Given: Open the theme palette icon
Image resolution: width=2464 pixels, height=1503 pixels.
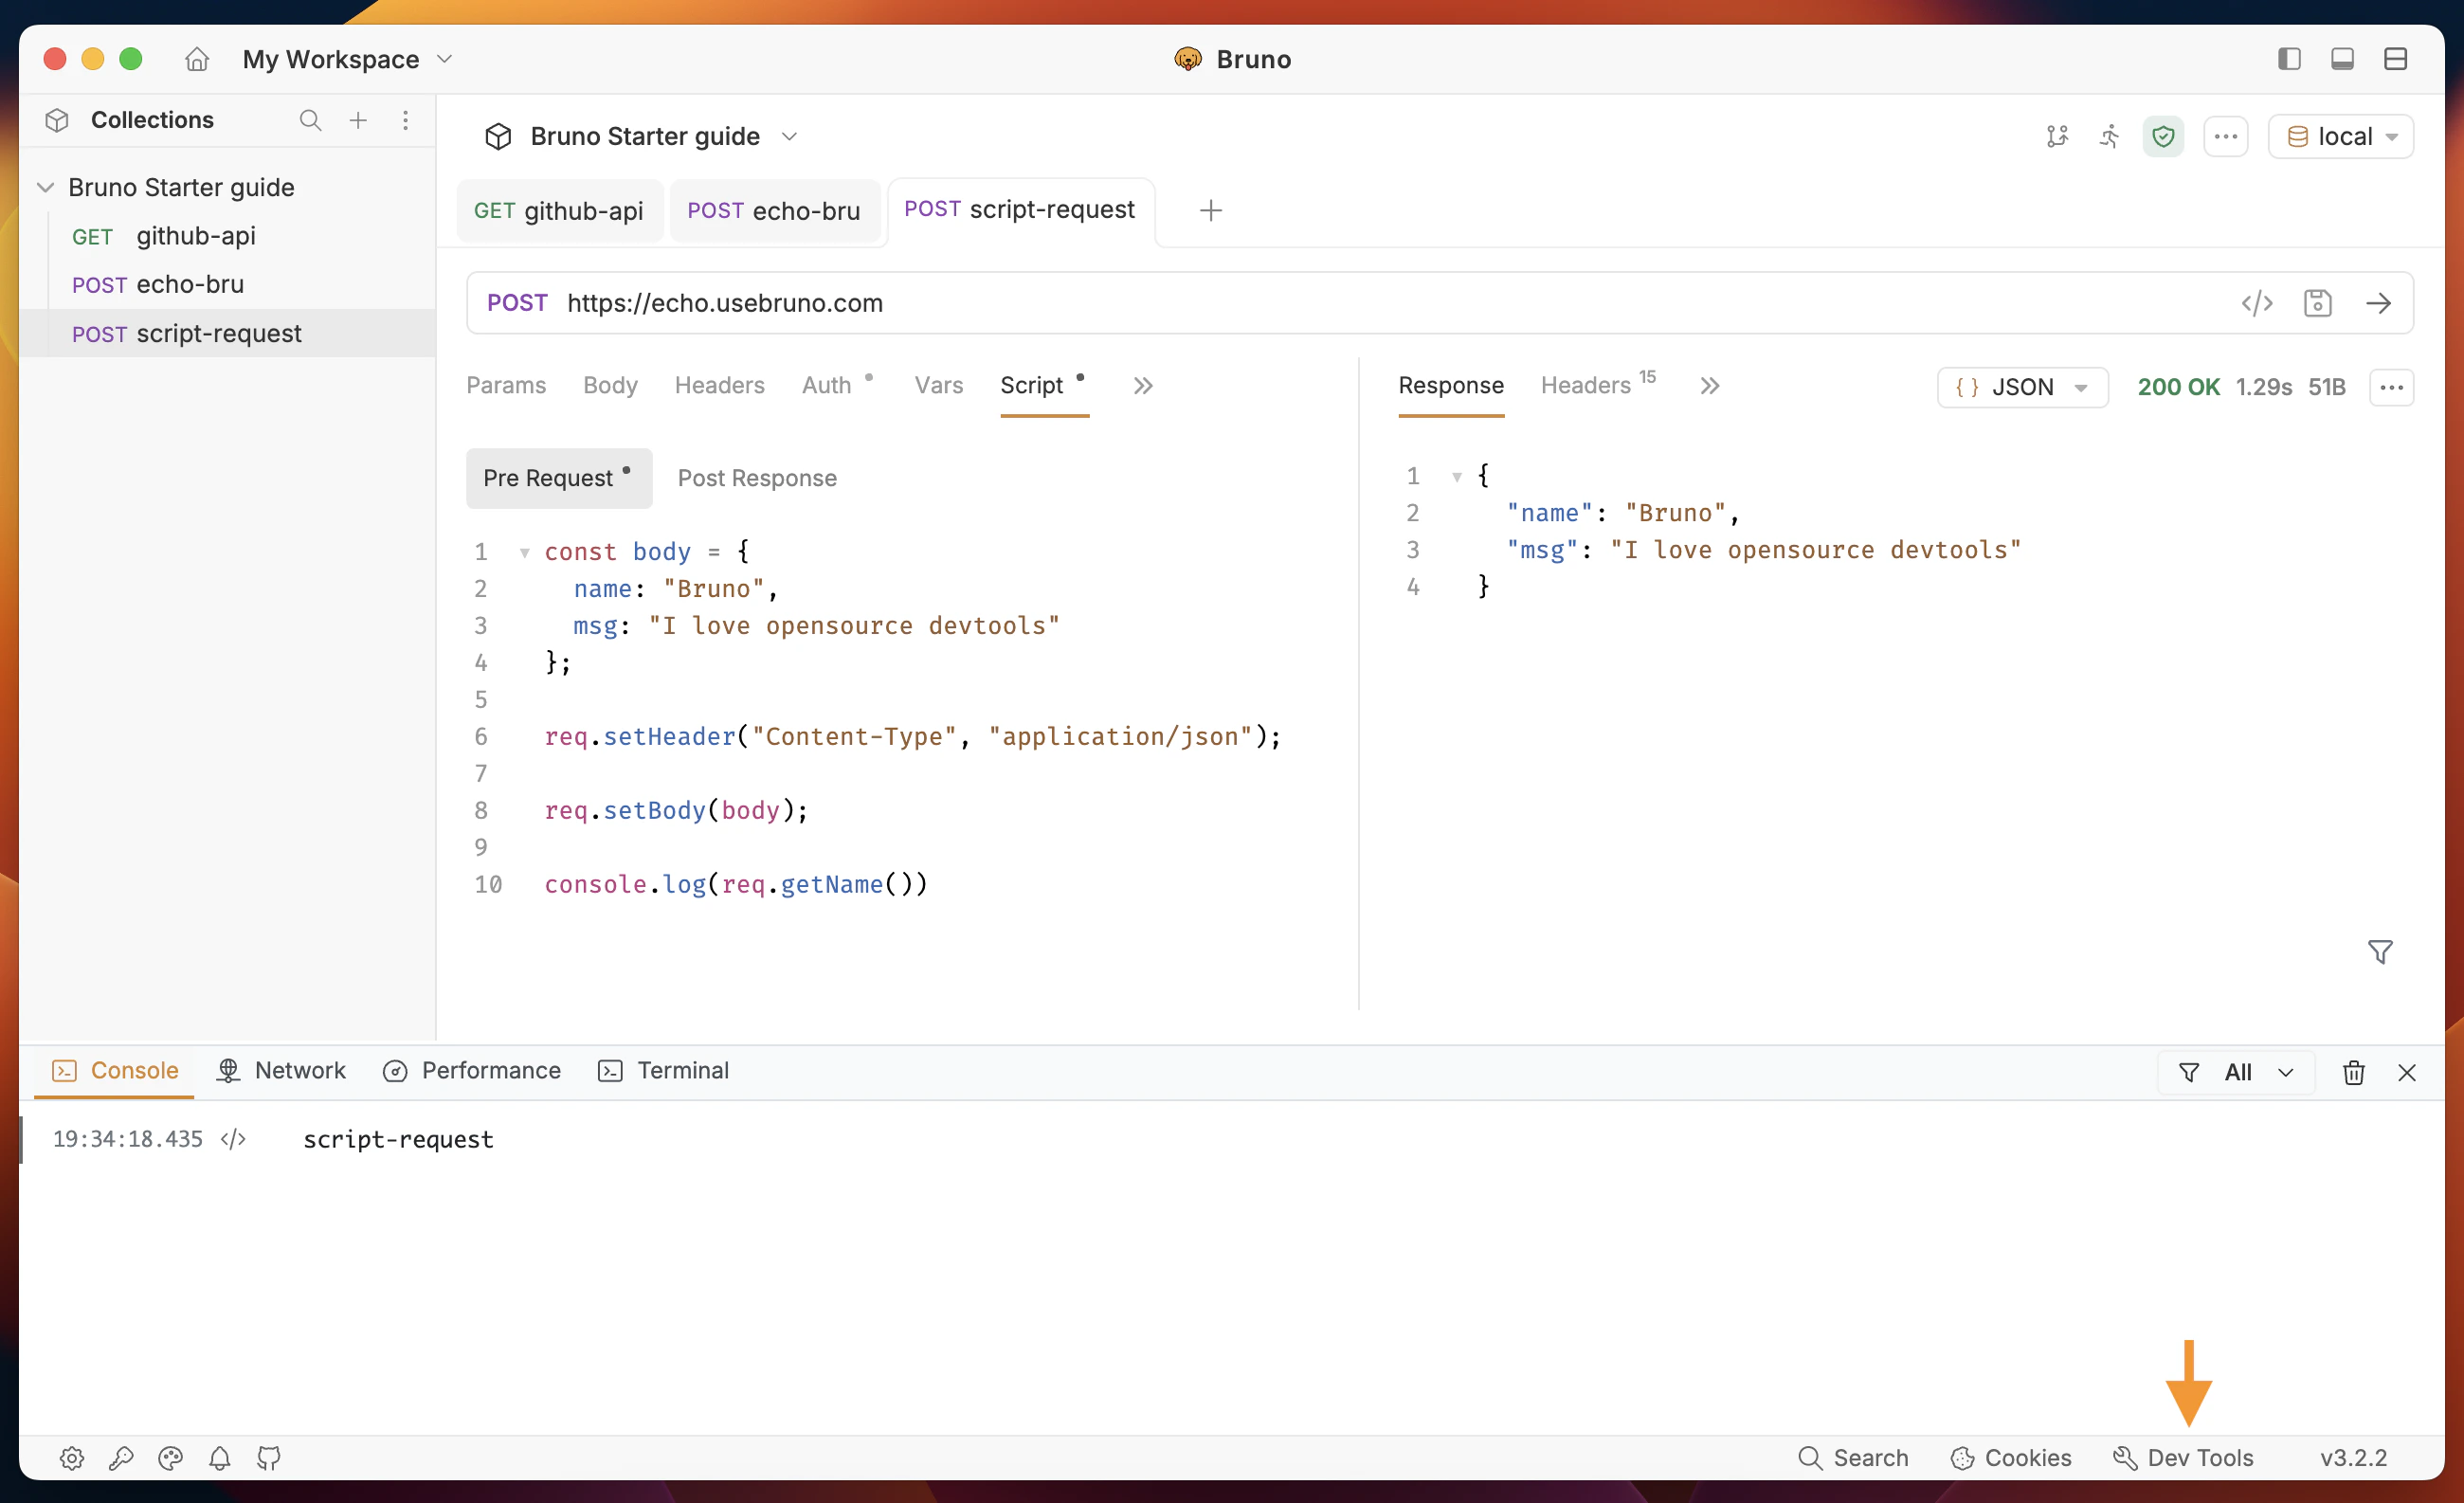Looking at the screenshot, I should coord(170,1457).
